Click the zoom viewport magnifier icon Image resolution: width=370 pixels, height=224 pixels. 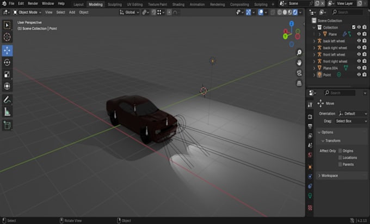pyautogui.click(x=299, y=52)
